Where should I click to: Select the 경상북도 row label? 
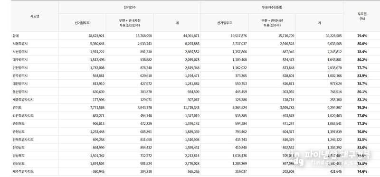pyautogui.click(x=19, y=156)
